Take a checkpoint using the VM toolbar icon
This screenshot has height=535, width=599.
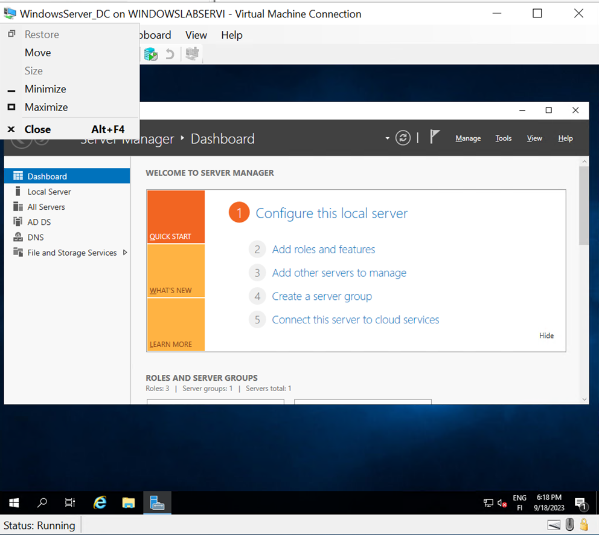pos(150,54)
